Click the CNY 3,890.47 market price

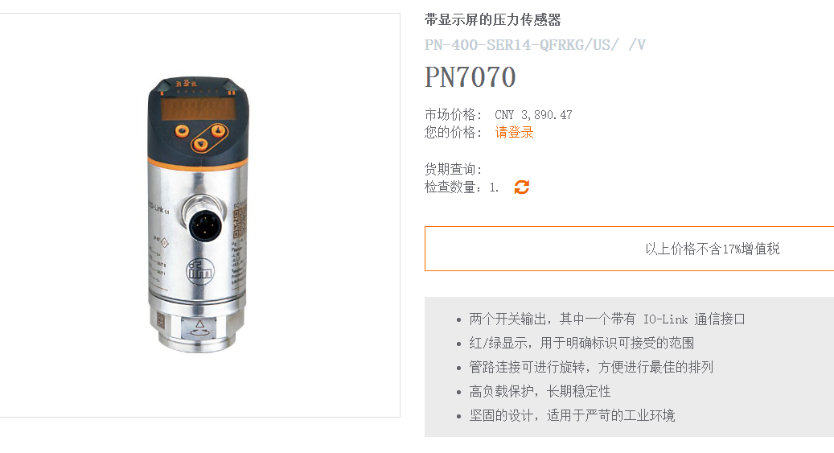coord(533,115)
